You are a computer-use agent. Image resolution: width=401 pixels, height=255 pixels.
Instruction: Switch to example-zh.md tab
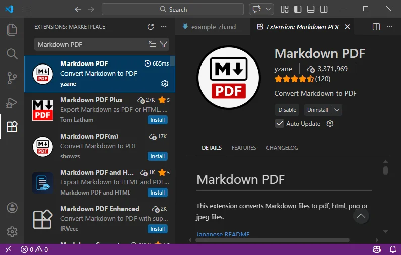click(213, 27)
